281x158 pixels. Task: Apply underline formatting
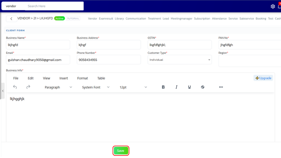point(190,87)
